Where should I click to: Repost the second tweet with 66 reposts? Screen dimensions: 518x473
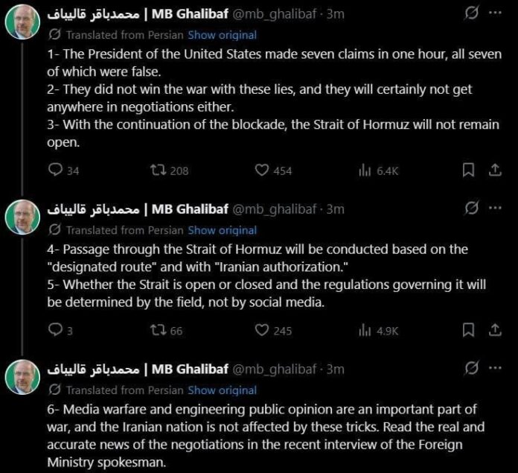click(156, 330)
